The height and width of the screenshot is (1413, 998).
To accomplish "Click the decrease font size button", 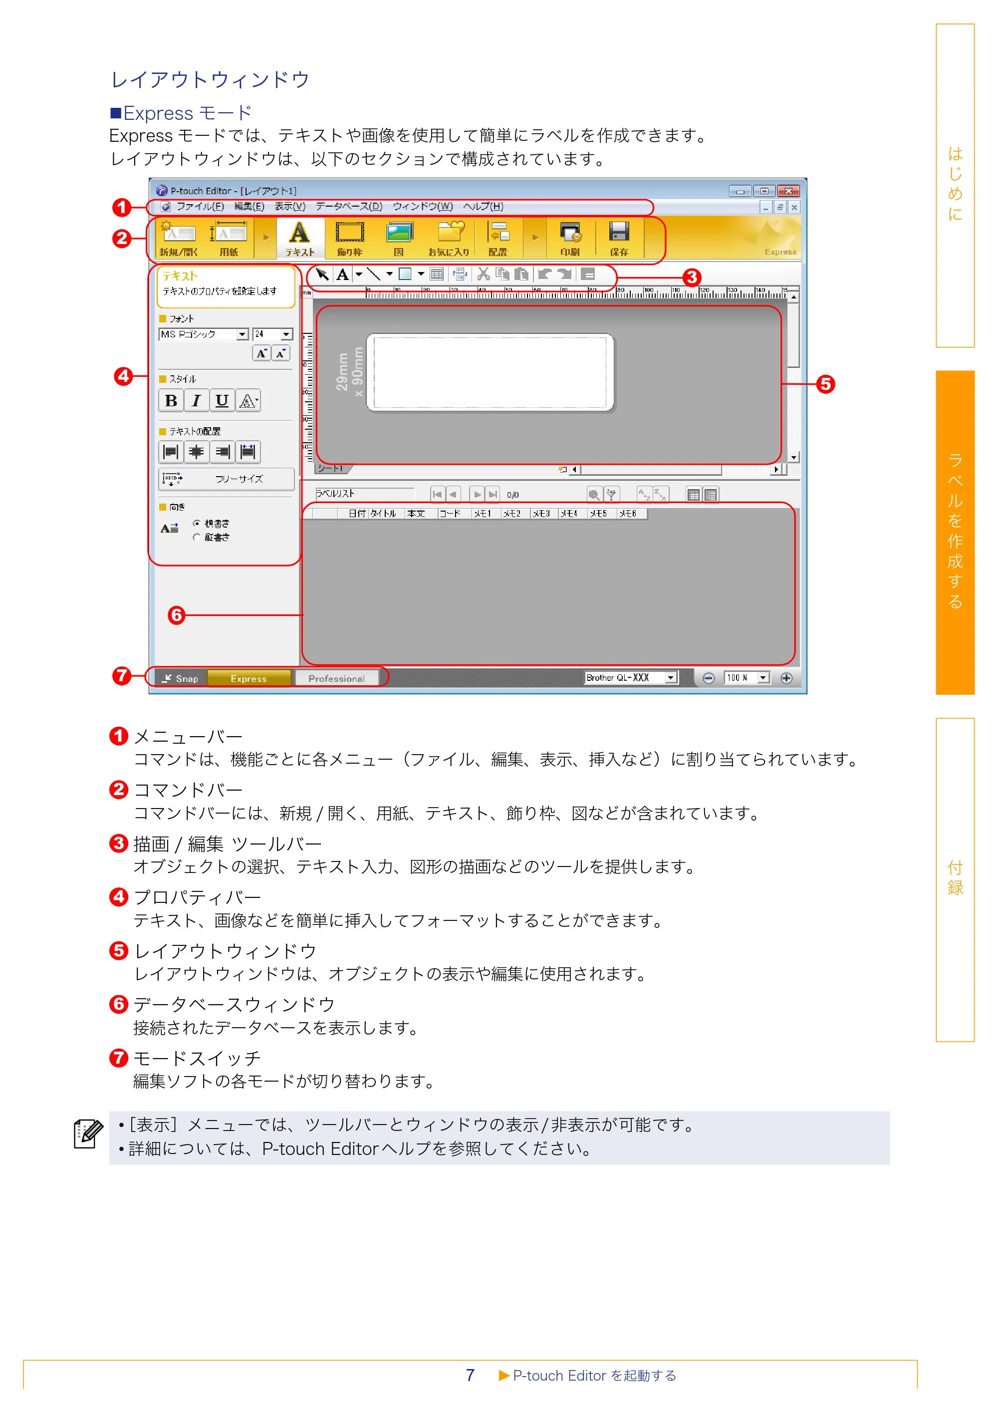I will pyautogui.click(x=280, y=353).
